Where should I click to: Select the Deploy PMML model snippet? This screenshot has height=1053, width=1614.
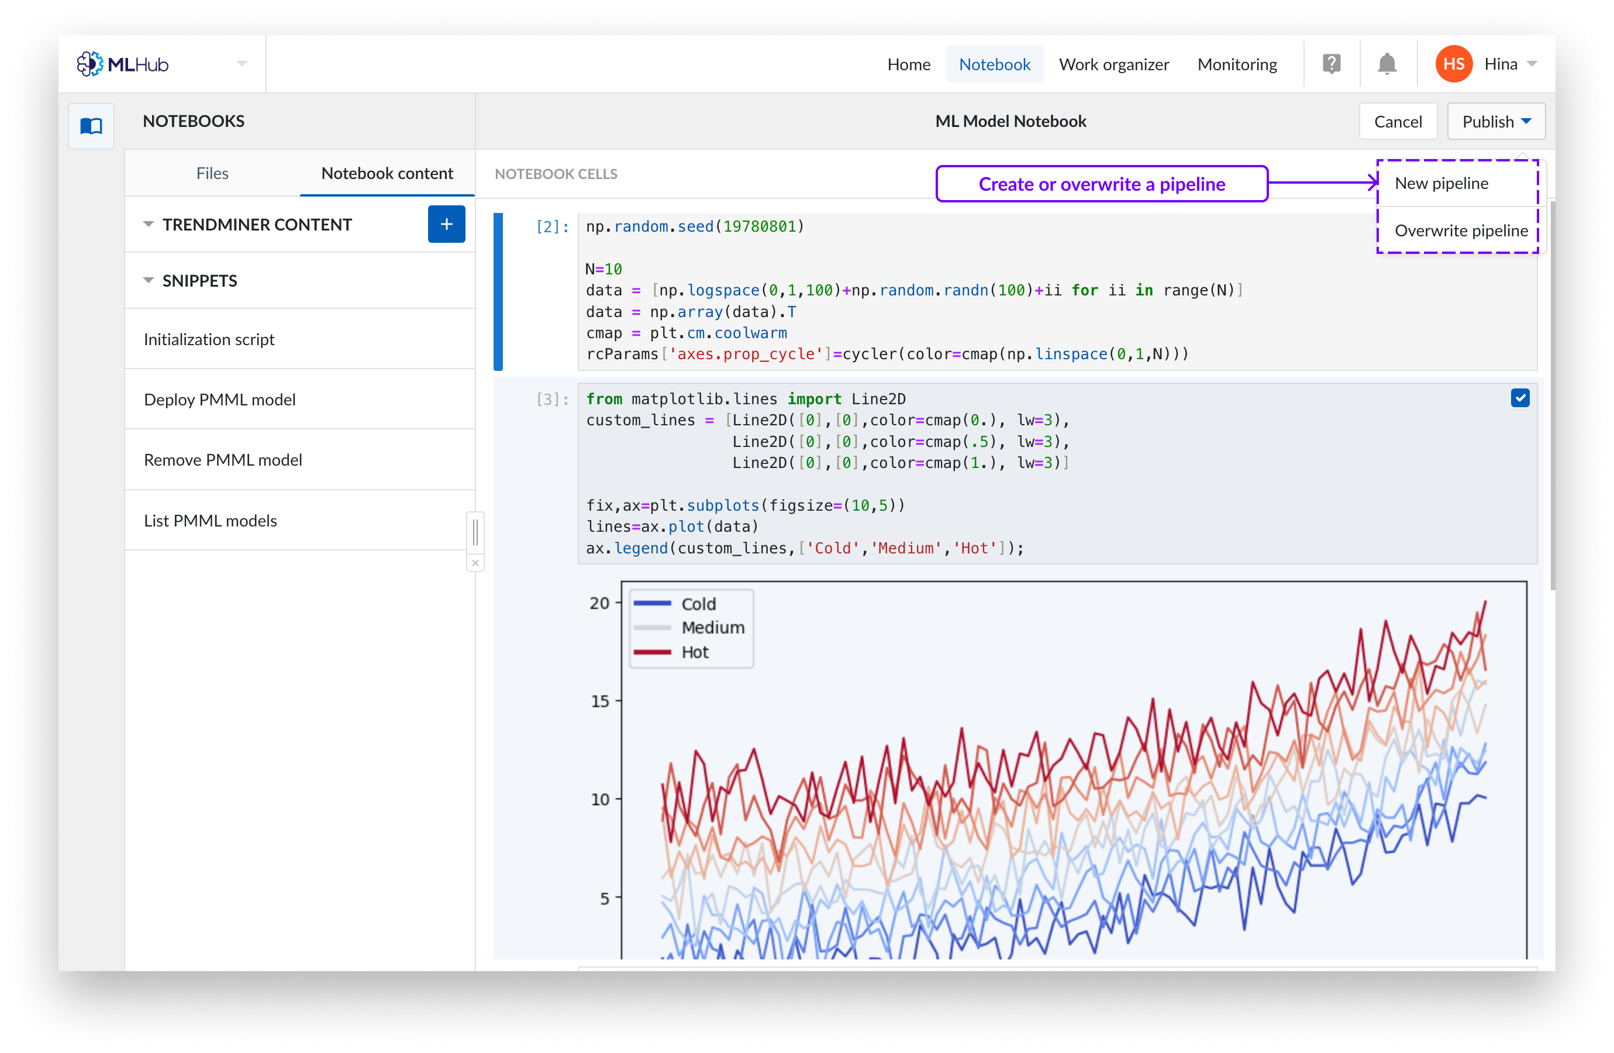(220, 400)
